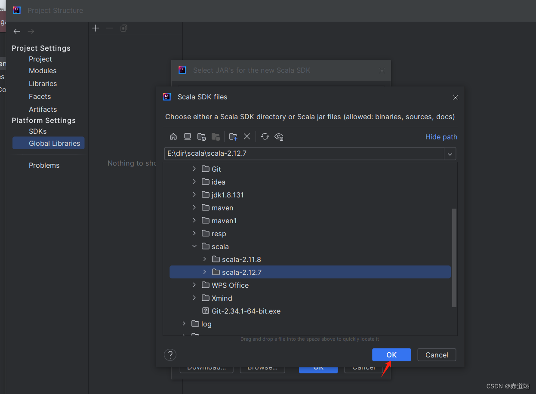Expand the WPS Office folder

coord(194,285)
